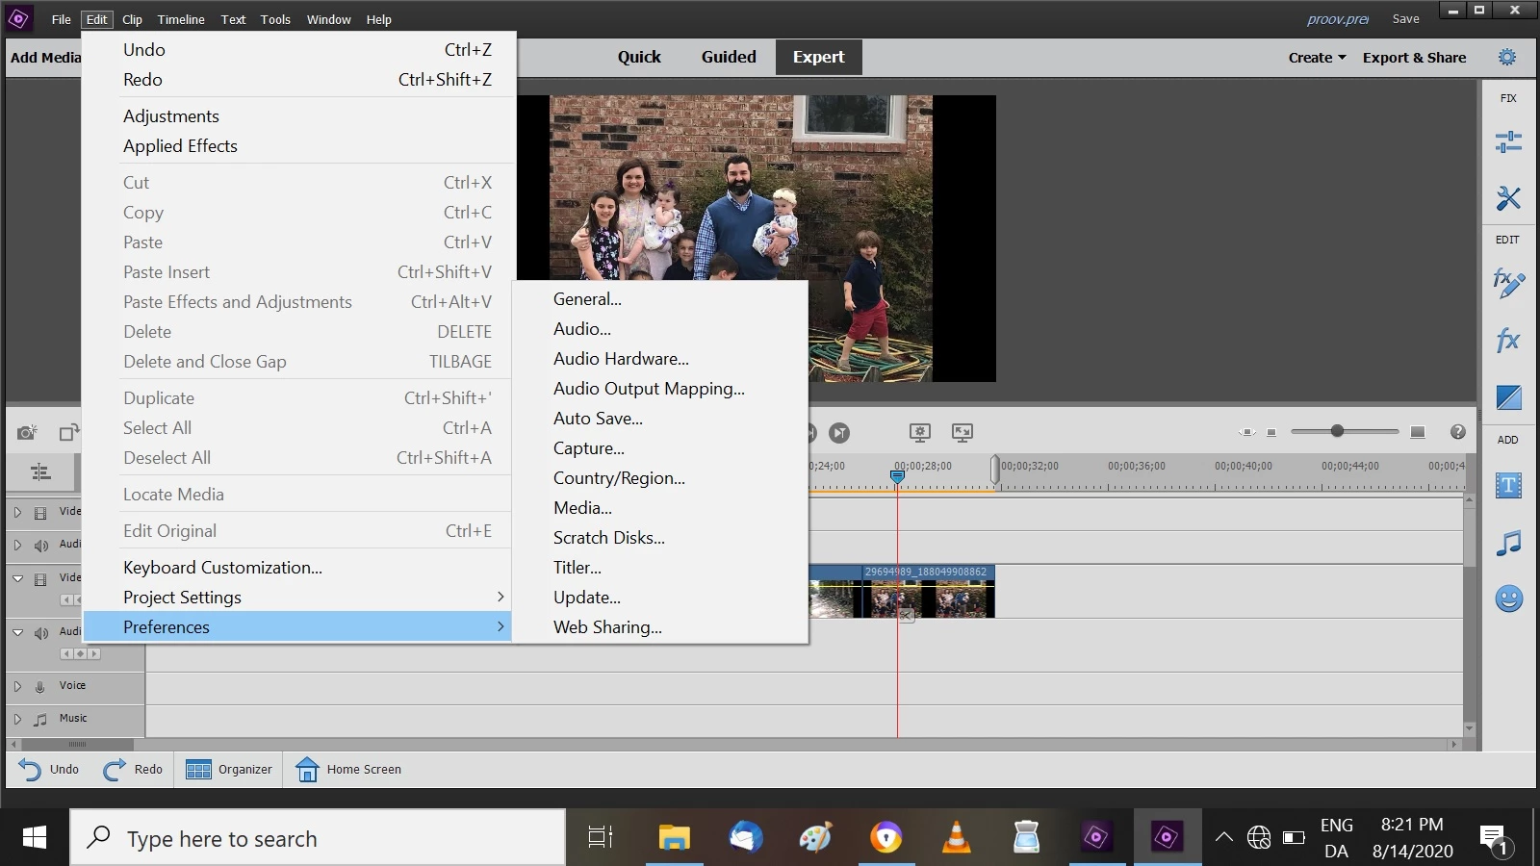Click Export & Share
Viewport: 1540px width, 866px height.
1414,58
